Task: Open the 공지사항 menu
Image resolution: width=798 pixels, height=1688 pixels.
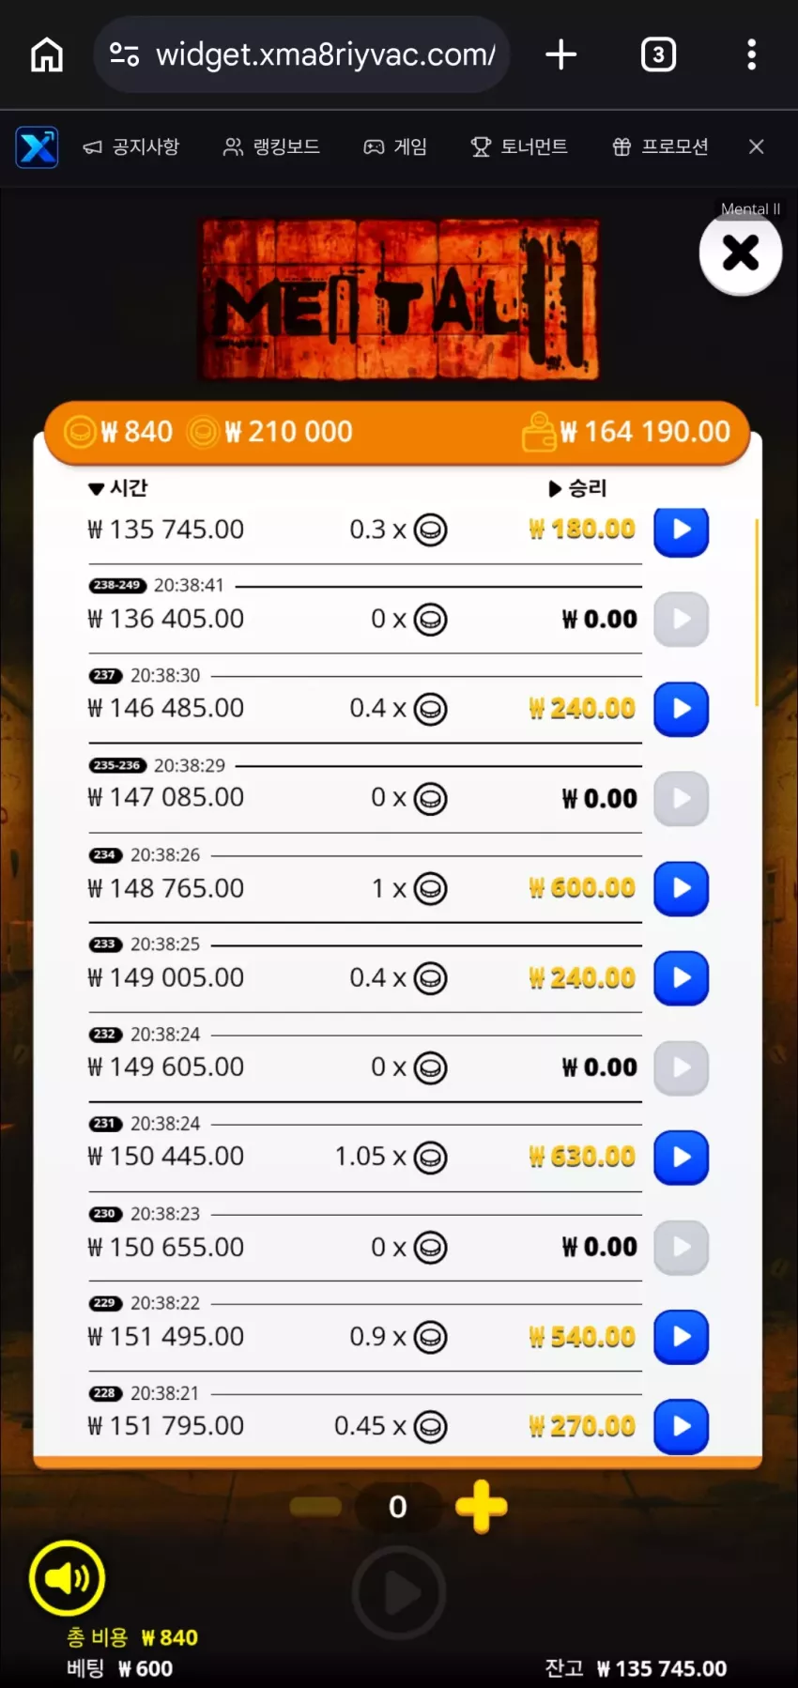Action: click(x=131, y=146)
